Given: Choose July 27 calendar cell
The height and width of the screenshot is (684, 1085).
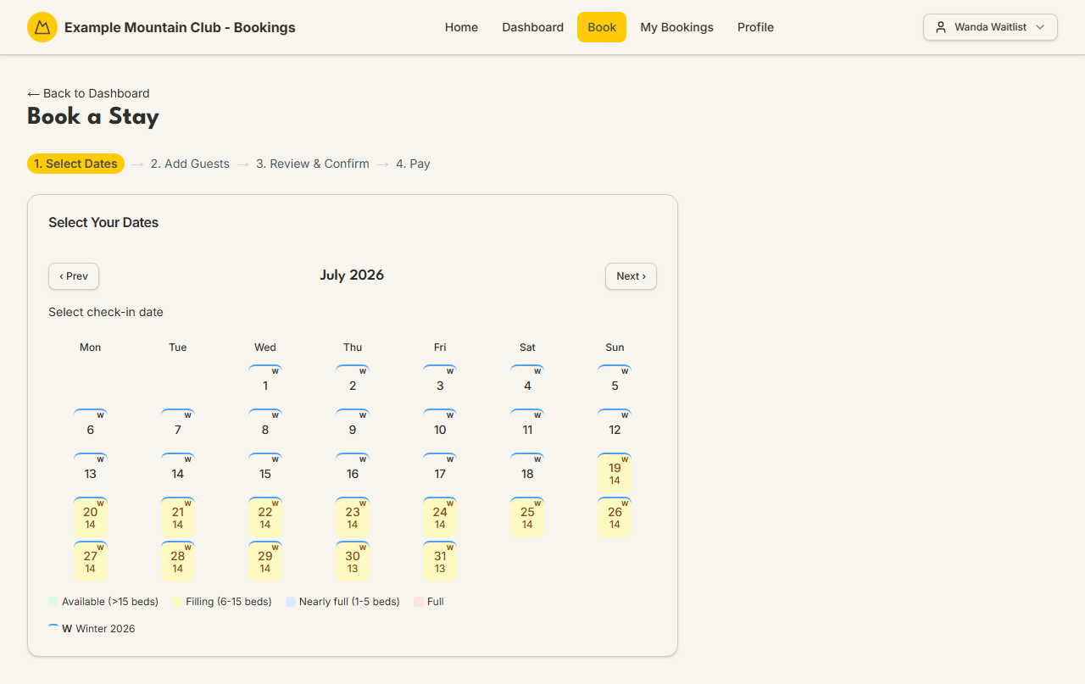Looking at the screenshot, I should point(91,560).
